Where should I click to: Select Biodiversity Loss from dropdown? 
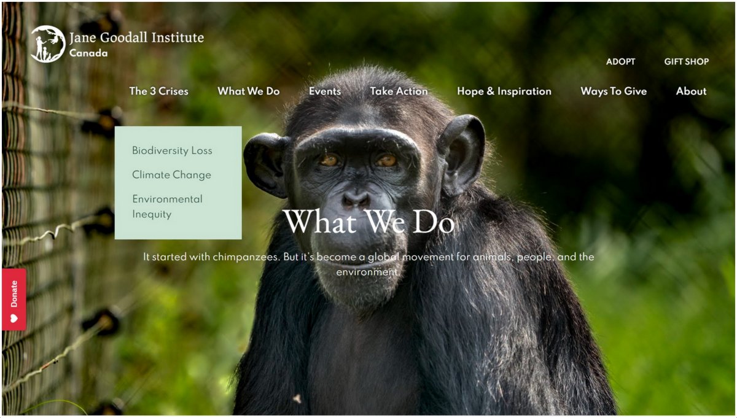click(x=172, y=150)
